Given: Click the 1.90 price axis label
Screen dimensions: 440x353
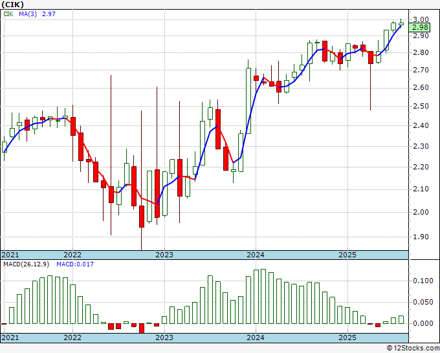Looking at the screenshot, I should pos(421,237).
